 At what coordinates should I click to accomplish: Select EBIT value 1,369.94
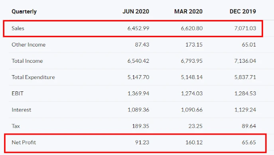point(138,94)
